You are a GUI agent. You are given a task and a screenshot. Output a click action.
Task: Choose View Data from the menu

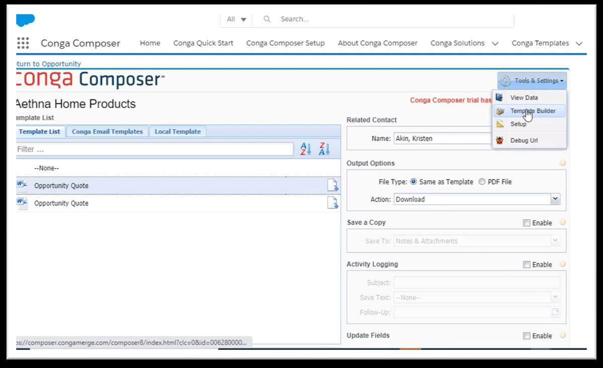[529, 98]
